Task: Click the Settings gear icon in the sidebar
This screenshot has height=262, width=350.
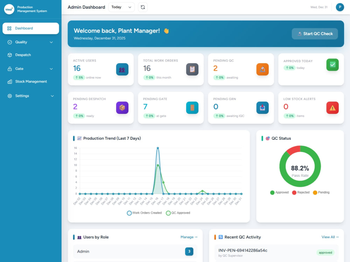Action: coord(9,96)
